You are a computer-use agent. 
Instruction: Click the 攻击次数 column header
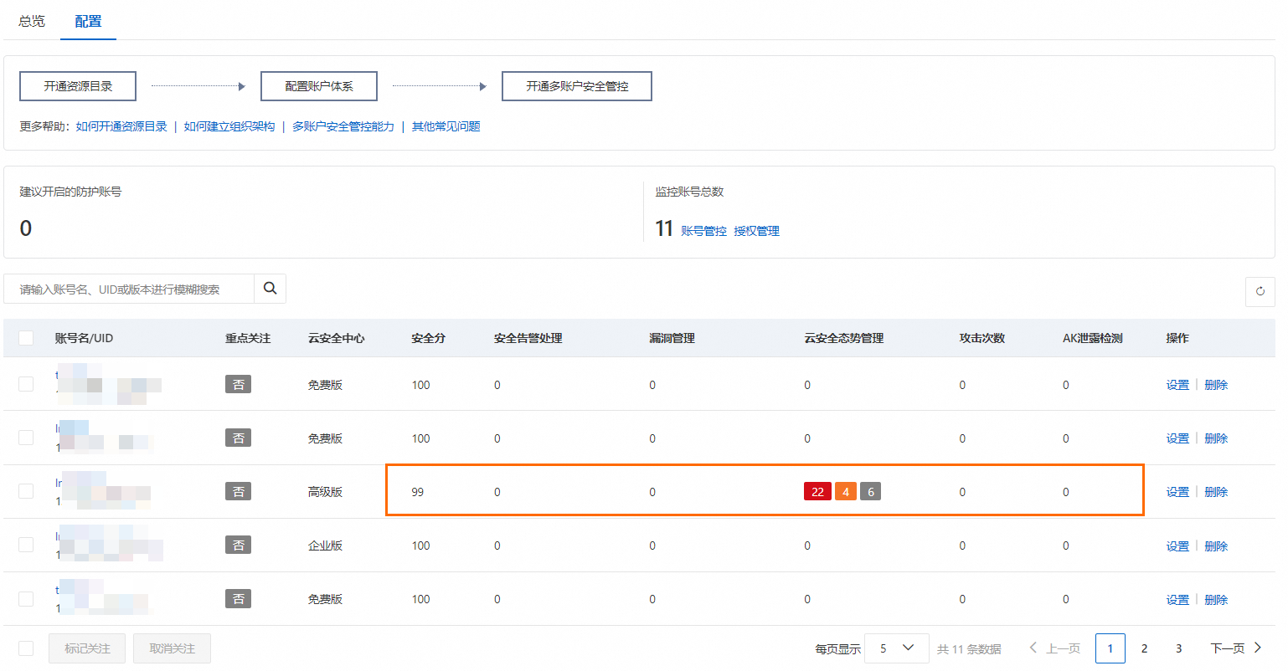click(982, 338)
